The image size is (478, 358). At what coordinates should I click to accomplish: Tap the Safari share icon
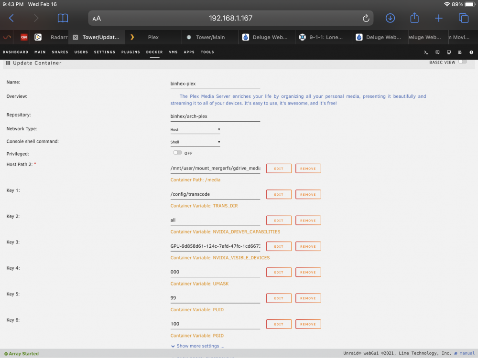414,18
